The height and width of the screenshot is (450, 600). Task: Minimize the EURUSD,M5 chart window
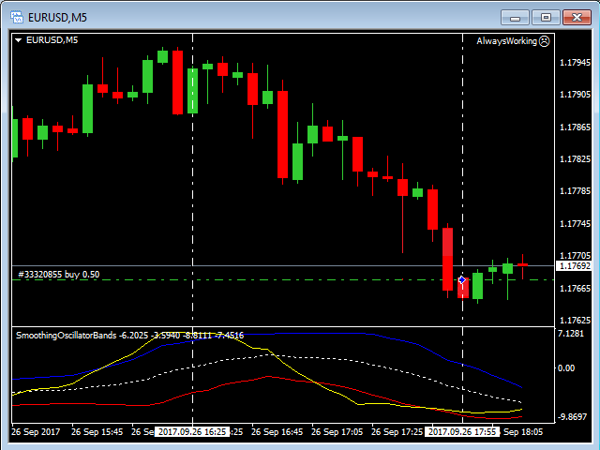coord(517,16)
